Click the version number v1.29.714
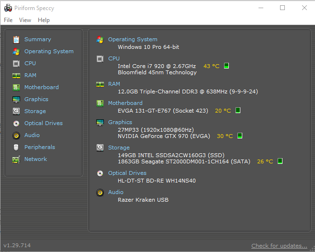Viewport: 315px width, 252px height. 17,245
